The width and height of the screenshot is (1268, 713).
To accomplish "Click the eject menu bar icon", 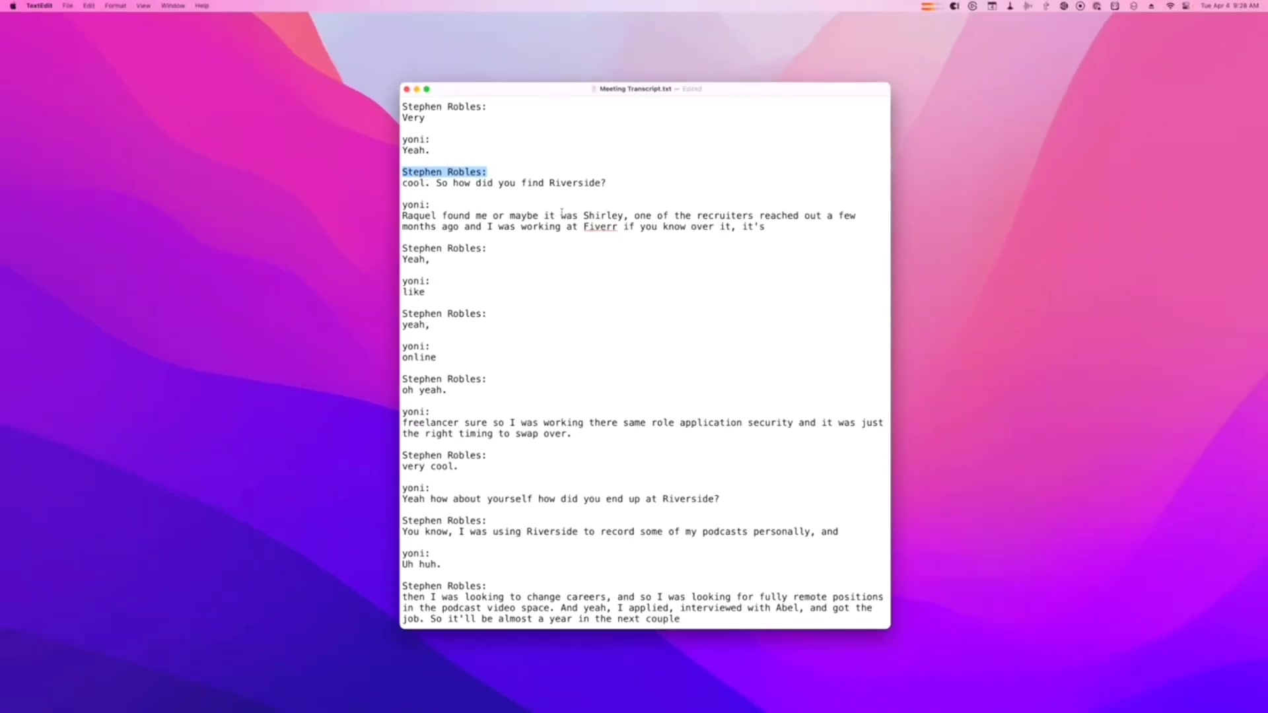I will 1151,7.
